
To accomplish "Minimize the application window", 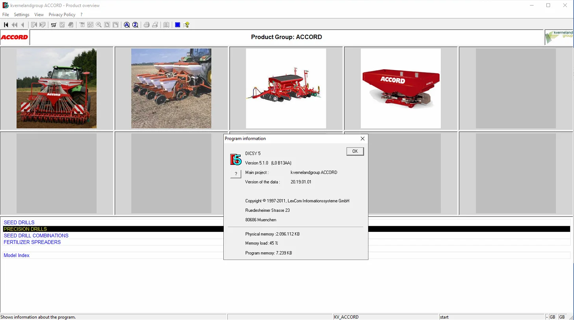I will tap(531, 6).
